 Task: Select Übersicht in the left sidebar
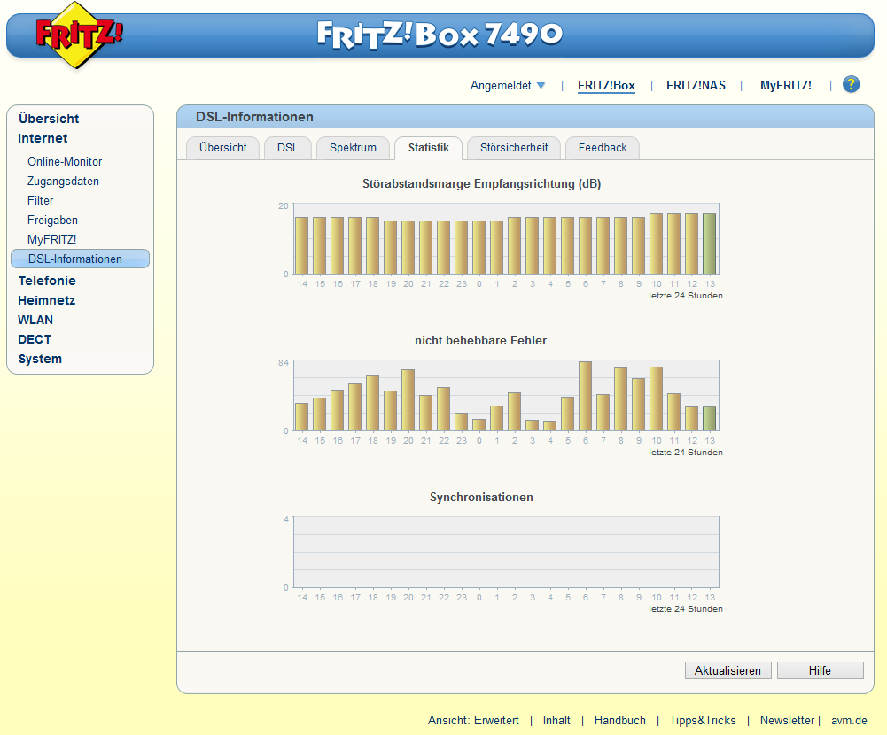click(x=49, y=119)
